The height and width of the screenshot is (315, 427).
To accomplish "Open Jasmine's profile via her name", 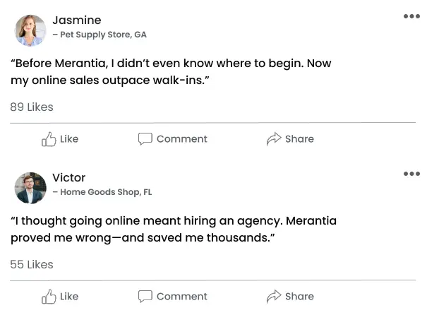I will pos(77,20).
